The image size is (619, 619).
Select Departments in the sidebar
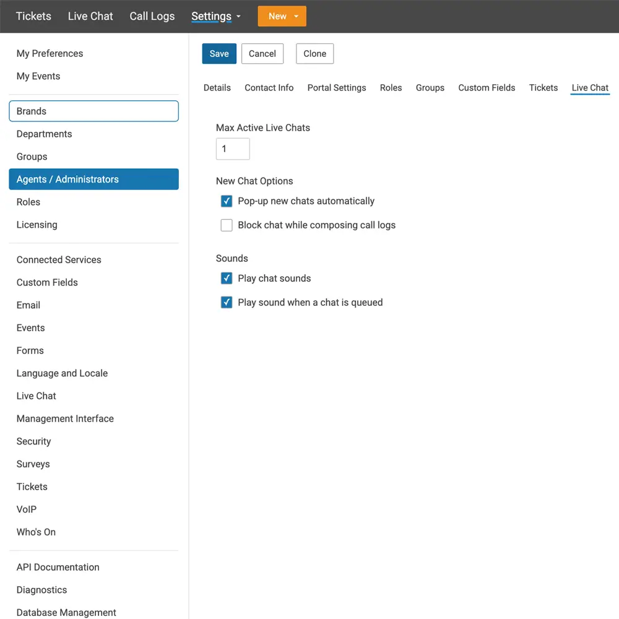click(44, 134)
